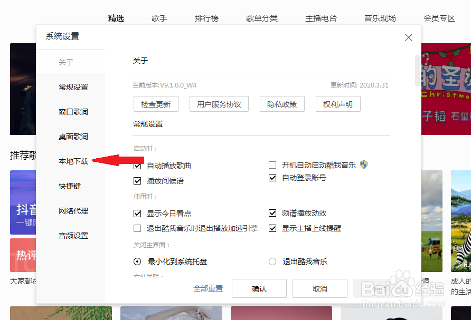This screenshot has height=320, width=471.
Task: Open 网络代理 settings section
Action: [x=73, y=211]
